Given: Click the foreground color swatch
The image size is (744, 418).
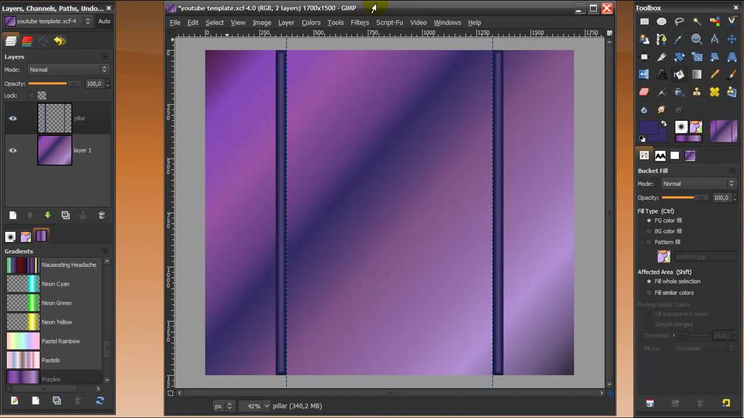Looking at the screenshot, I should pos(648,127).
